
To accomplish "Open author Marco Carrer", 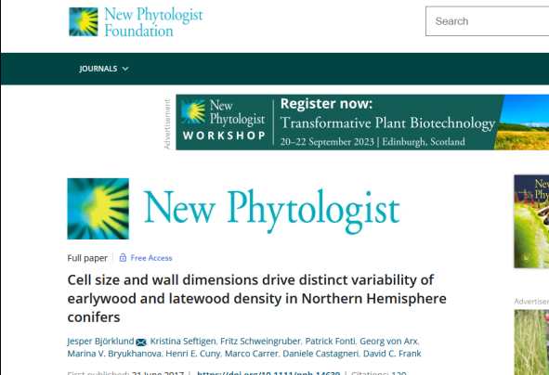I will click(x=252, y=354).
